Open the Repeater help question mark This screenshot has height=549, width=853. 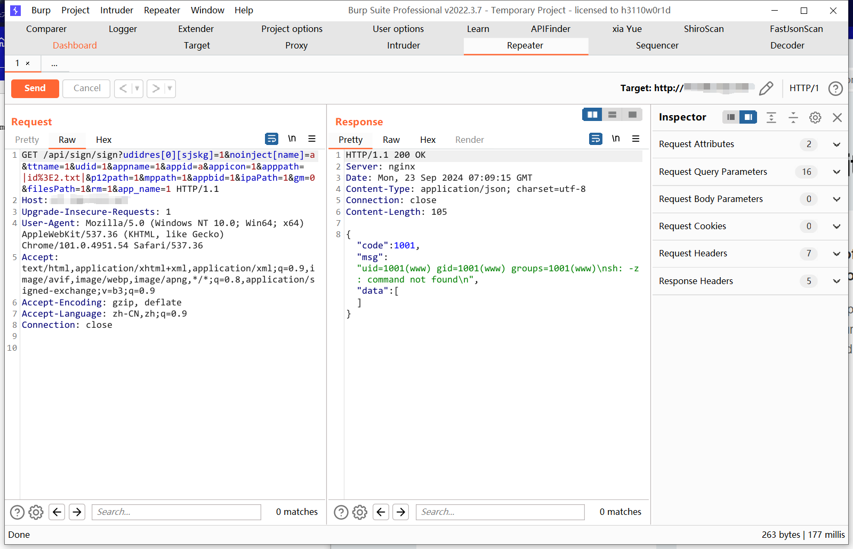(x=835, y=88)
